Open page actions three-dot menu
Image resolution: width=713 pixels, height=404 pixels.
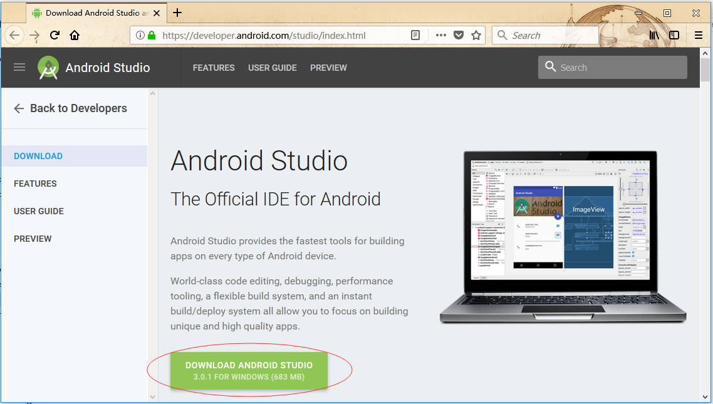(440, 36)
